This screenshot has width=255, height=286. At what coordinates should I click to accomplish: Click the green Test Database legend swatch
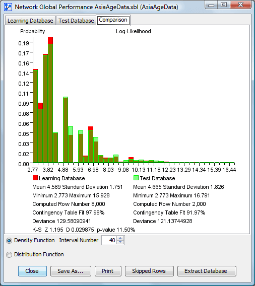coord(136,178)
